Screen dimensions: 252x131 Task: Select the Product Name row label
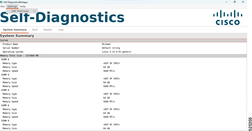point(10,44)
